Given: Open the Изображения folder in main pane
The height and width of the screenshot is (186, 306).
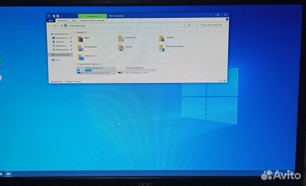Looking at the screenshot, I should pyautogui.click(x=80, y=47).
